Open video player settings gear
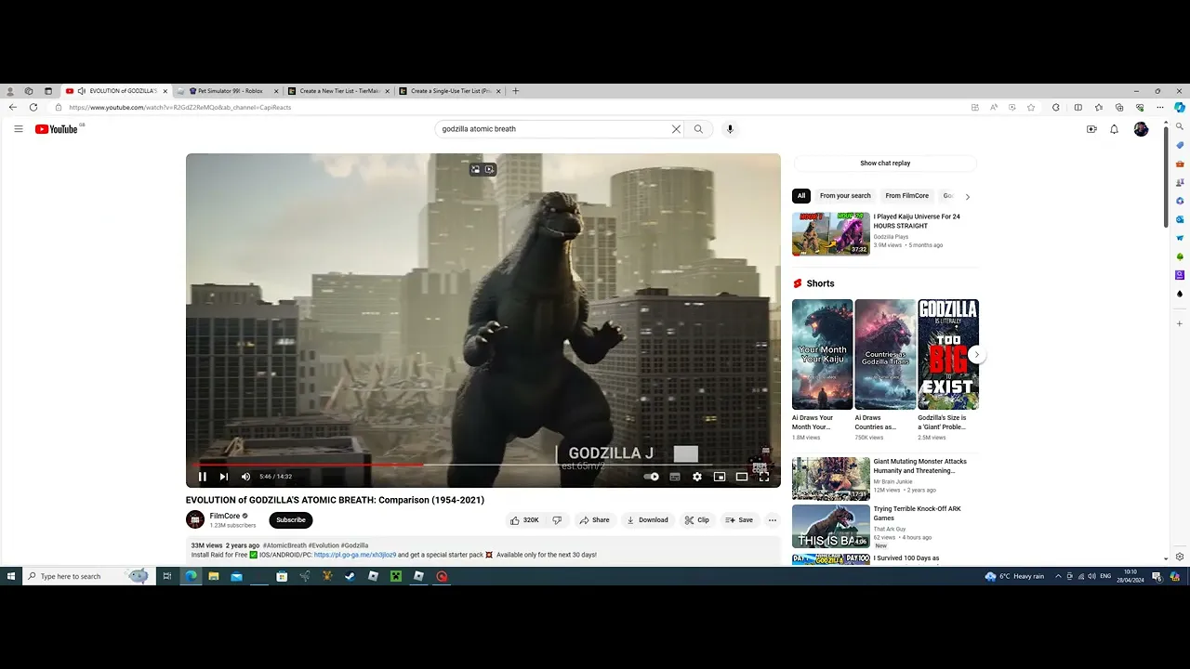Screen dimensions: 1190x669 697,477
